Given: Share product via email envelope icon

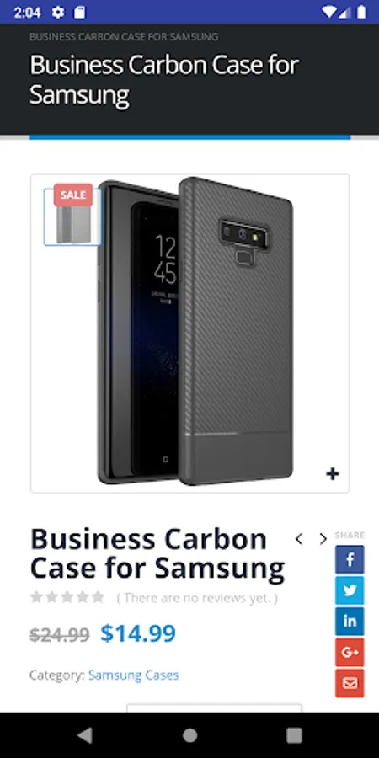Looking at the screenshot, I should (350, 683).
